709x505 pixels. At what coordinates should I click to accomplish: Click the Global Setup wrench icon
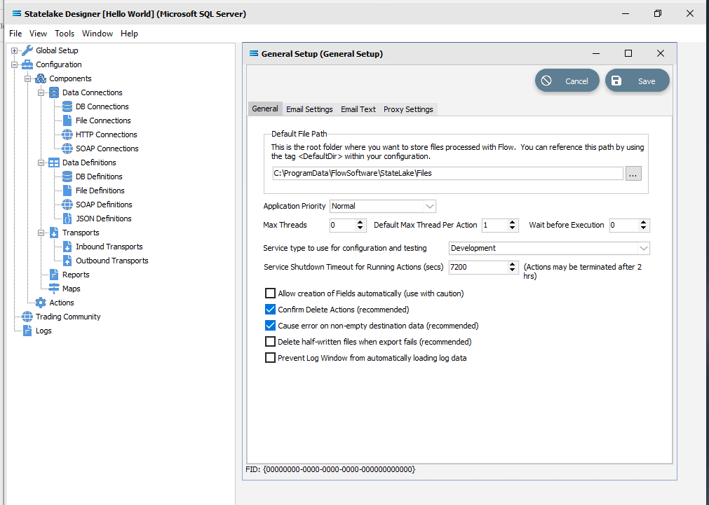(x=27, y=50)
